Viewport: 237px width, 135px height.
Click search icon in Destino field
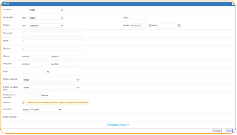(x=24, y=49)
